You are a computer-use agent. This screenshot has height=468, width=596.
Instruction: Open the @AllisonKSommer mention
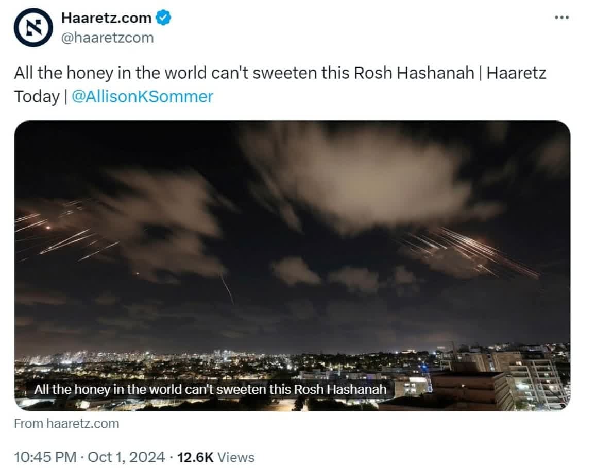pos(142,96)
